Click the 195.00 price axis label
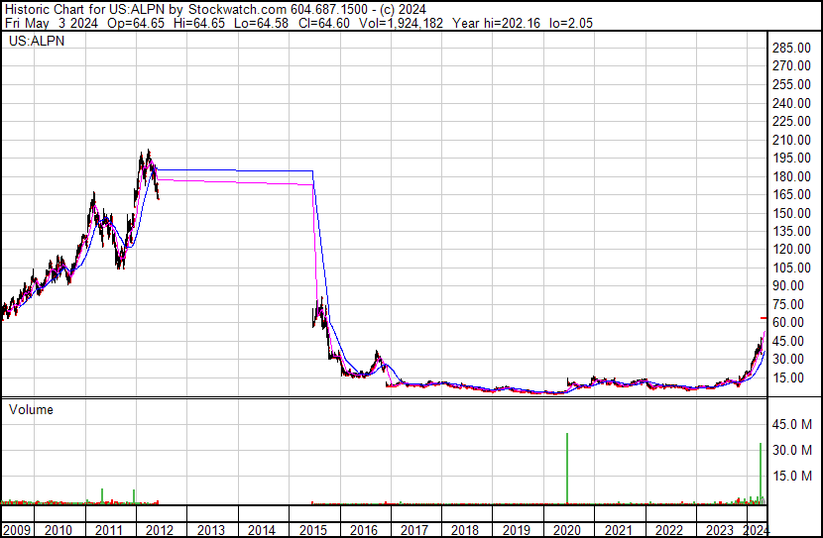This screenshot has height=538, width=823. click(x=793, y=159)
